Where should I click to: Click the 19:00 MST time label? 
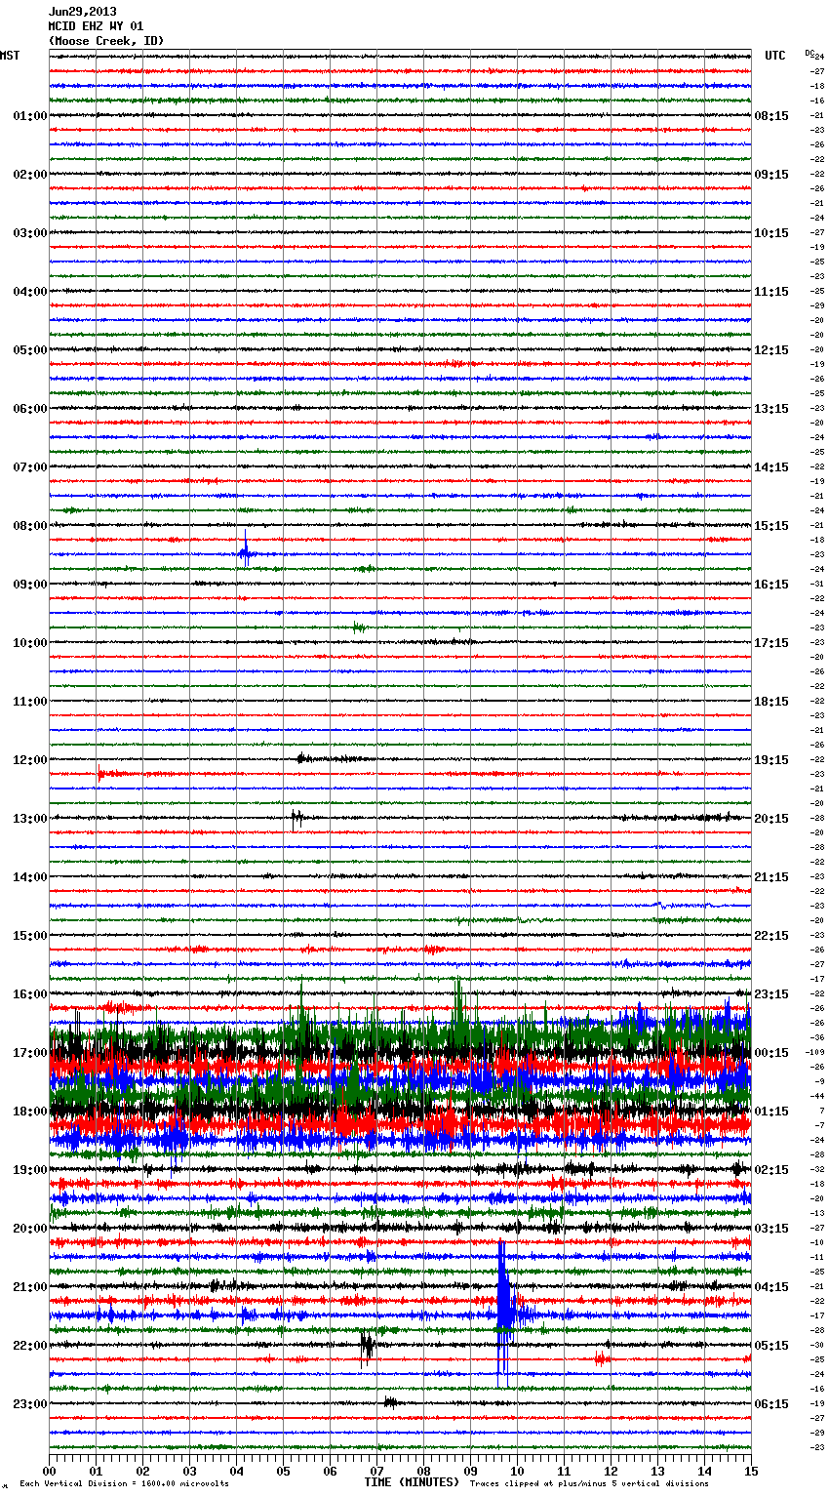coord(30,1170)
